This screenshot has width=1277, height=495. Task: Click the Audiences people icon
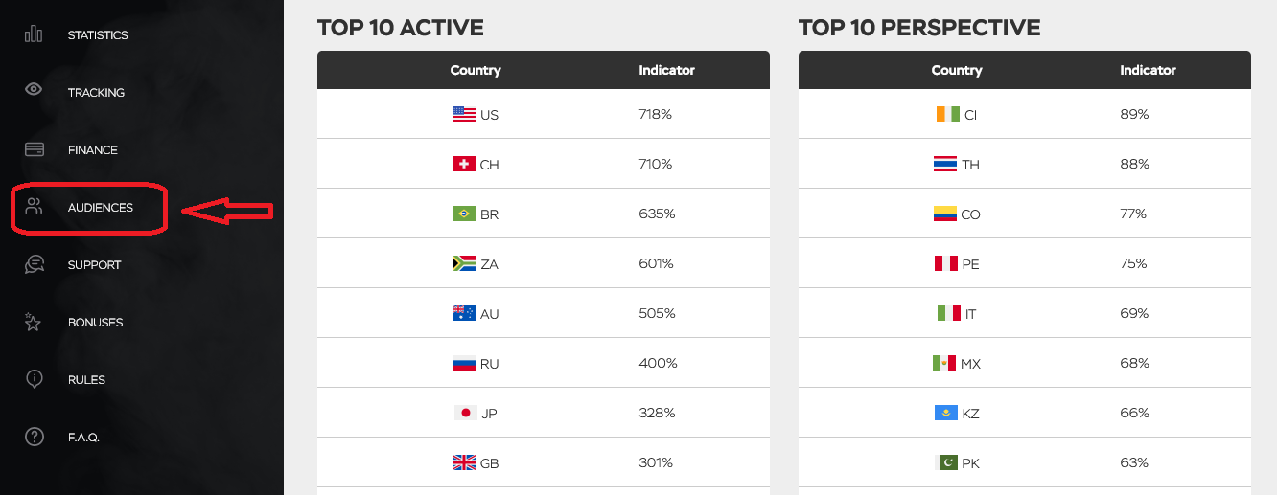click(x=34, y=206)
